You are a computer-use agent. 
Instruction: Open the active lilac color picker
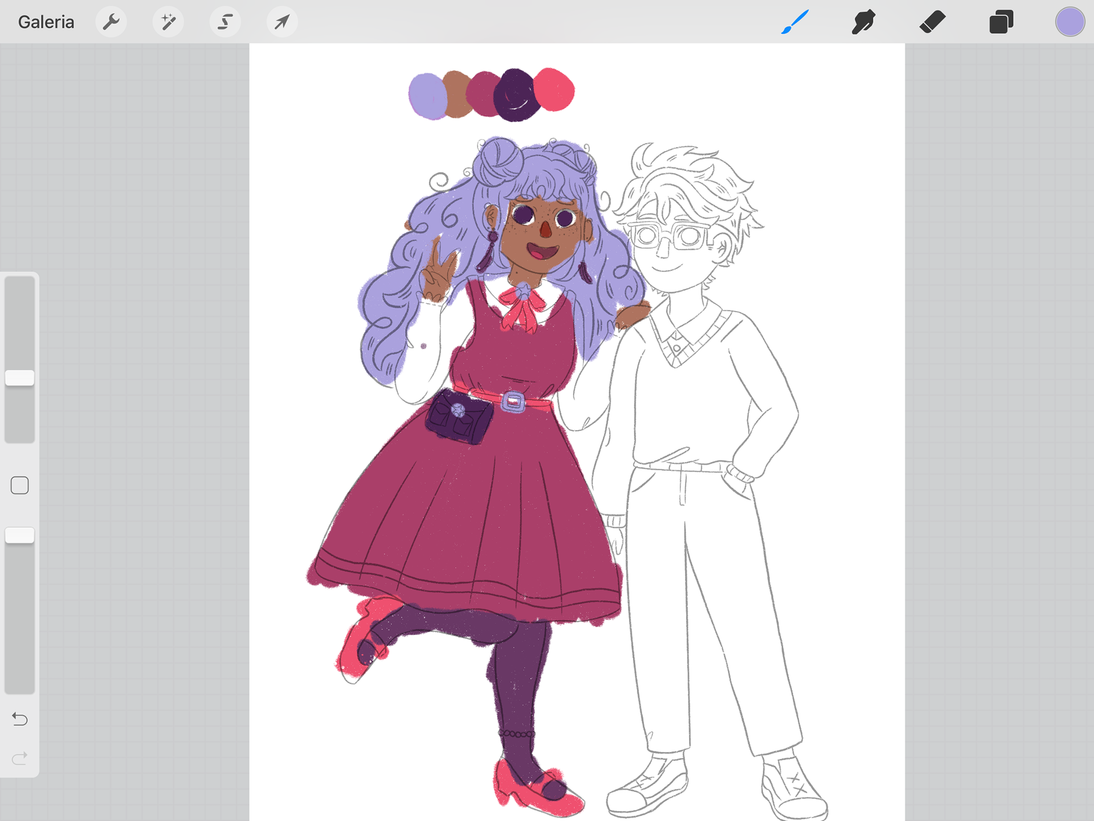point(1070,22)
